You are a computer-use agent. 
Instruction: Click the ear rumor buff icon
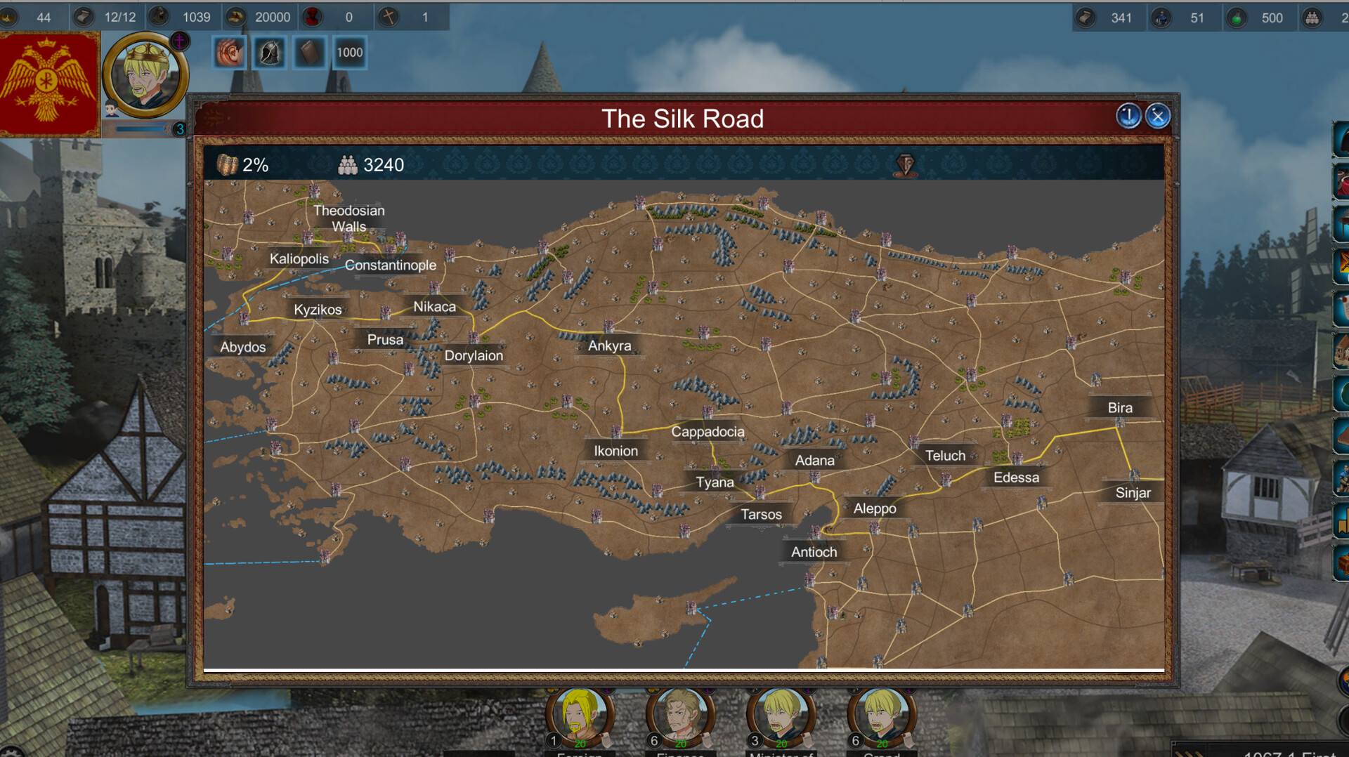229,53
